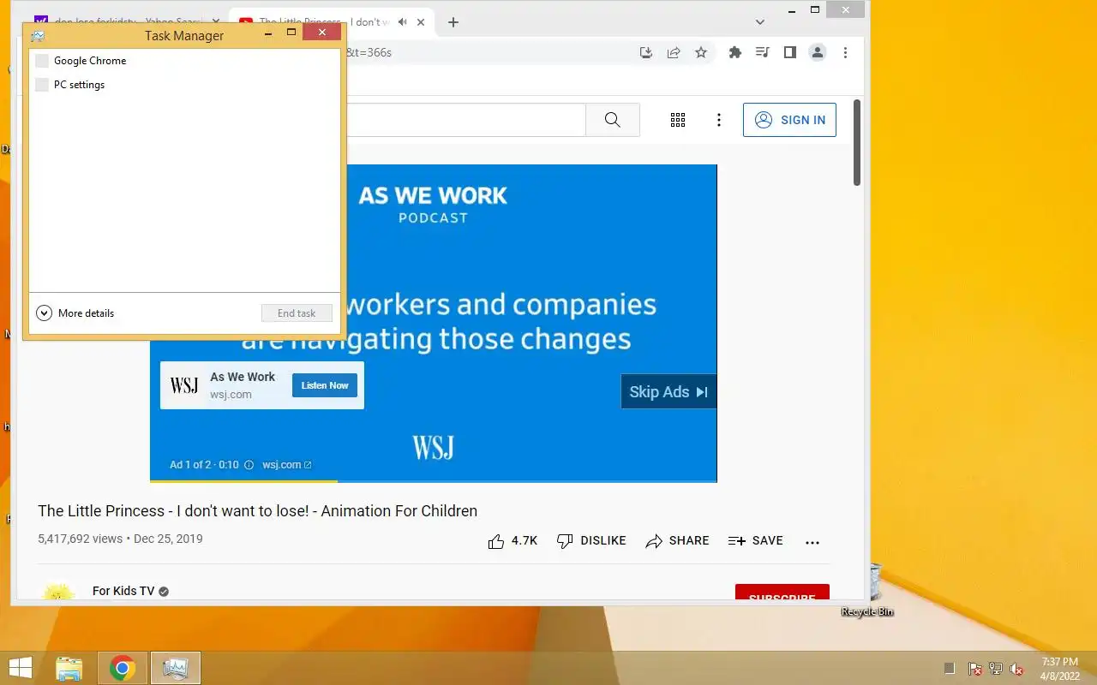
Task: Open Chrome tab search dropdown
Action: [759, 22]
